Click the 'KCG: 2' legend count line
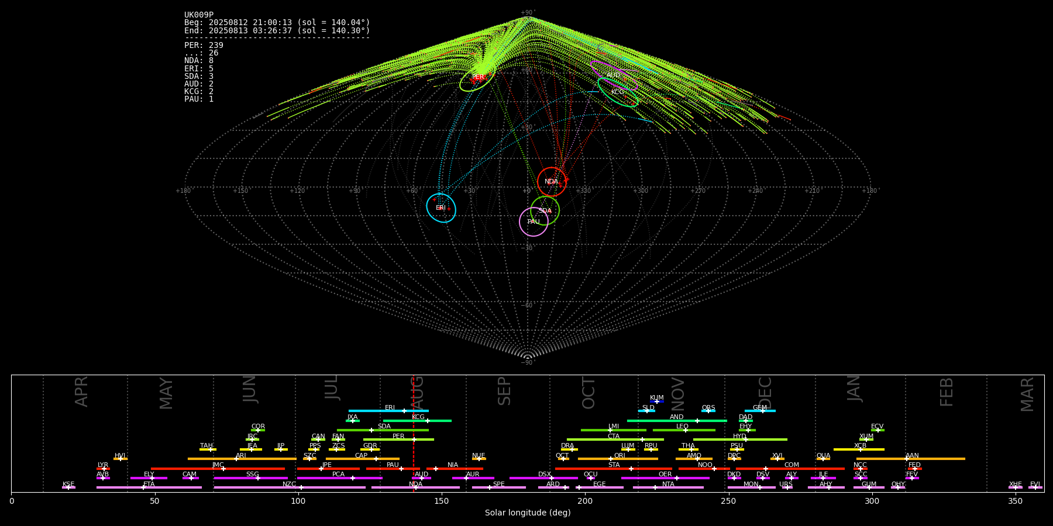Image resolution: width=1053 pixels, height=526 pixels. click(x=199, y=92)
